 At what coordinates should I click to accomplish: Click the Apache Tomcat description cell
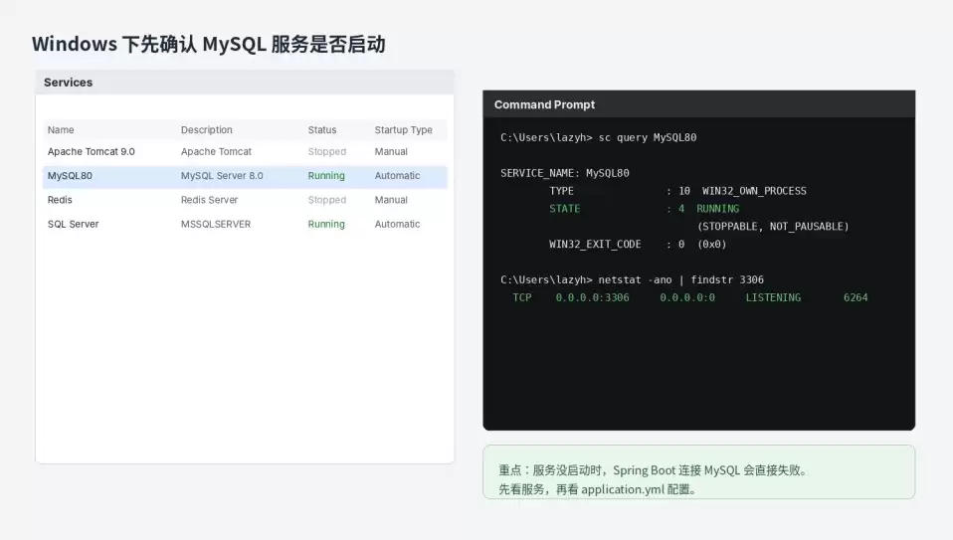coord(217,152)
